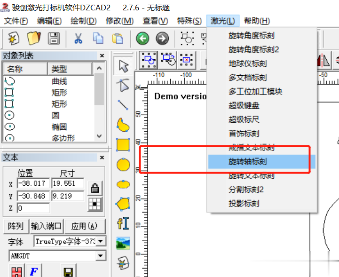The height and width of the screenshot is (277, 339).
Task: Click the red barcode text icon
Action: pos(16,271)
